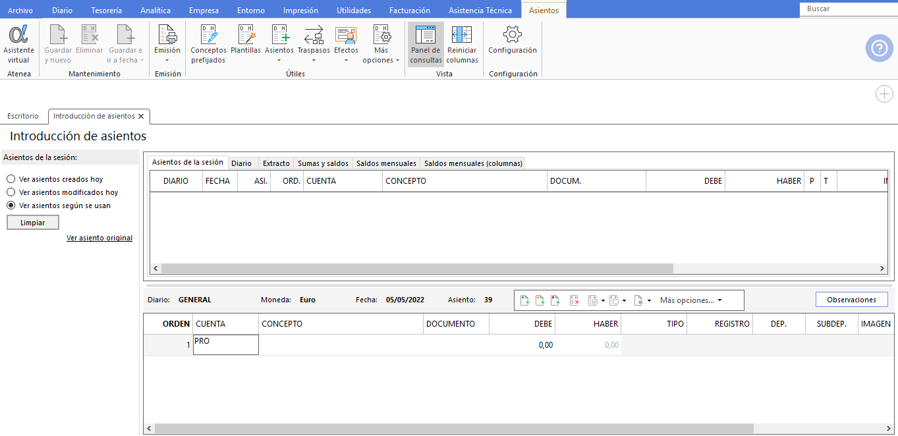Switch to Extracto tab

click(x=276, y=163)
